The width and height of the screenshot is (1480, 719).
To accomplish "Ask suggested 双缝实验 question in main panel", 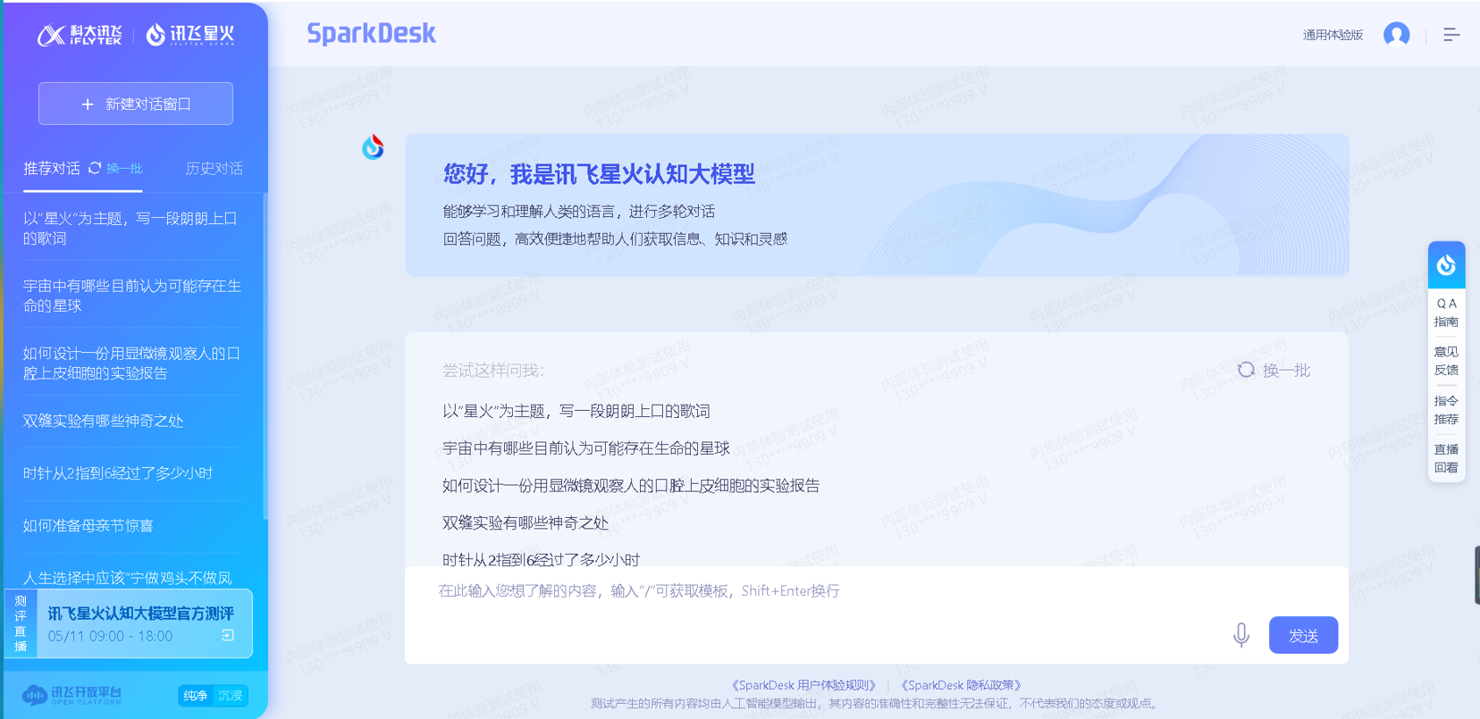I will coord(526,523).
